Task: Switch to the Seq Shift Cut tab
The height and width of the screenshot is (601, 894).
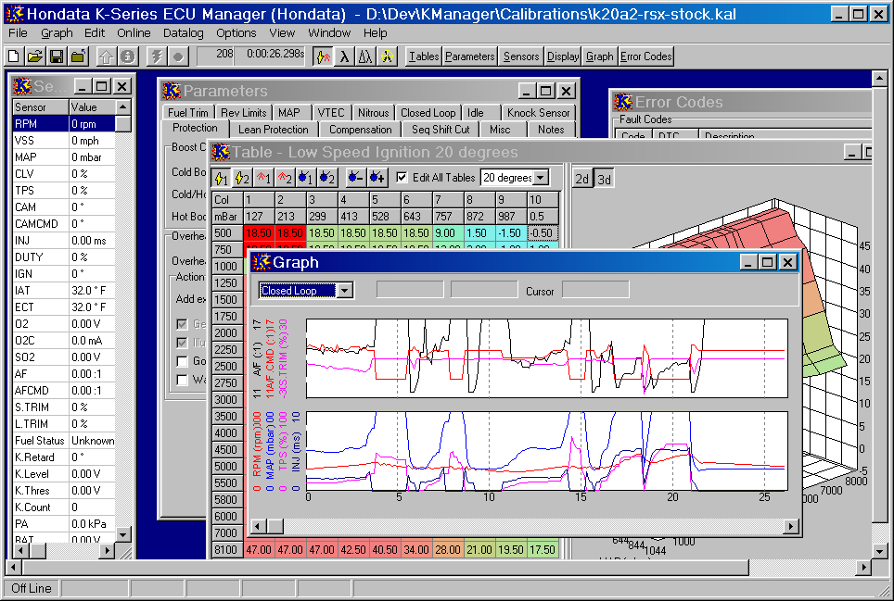Action: pyautogui.click(x=441, y=130)
